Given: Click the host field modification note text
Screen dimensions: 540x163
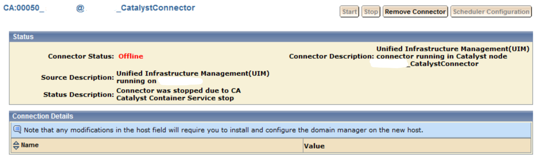Looking at the screenshot, I should [x=223, y=130].
